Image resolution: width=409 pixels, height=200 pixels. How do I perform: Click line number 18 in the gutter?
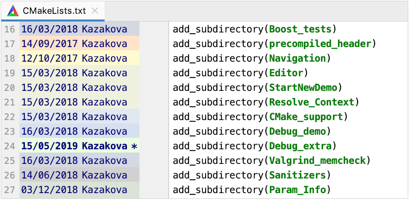(10, 58)
